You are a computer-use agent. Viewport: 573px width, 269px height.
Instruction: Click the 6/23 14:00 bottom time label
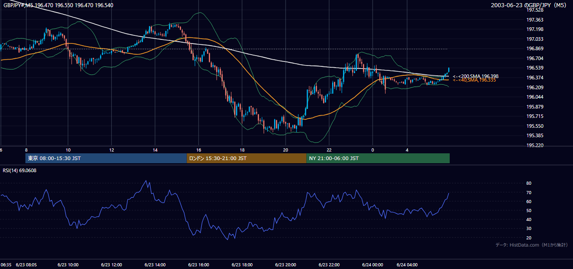point(155,265)
